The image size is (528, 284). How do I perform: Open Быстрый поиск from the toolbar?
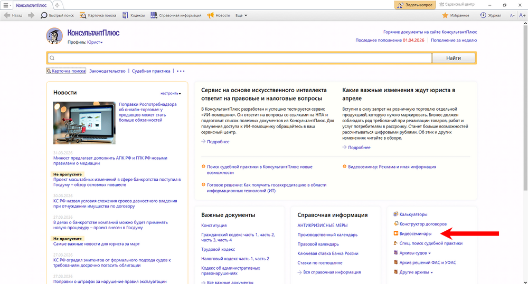click(x=57, y=15)
